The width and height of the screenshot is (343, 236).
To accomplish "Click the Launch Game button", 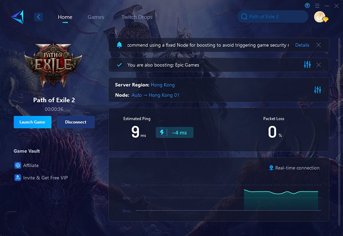I will [33, 122].
